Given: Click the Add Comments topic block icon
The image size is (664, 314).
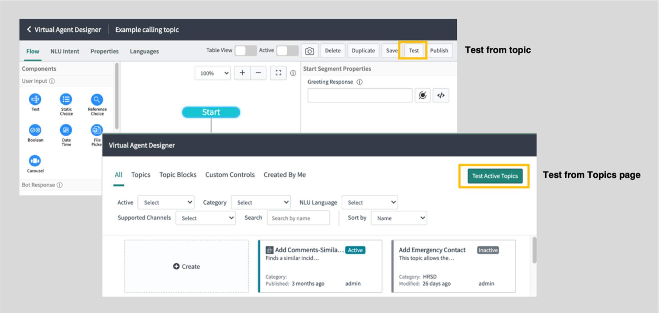Looking at the screenshot, I should coord(269,250).
